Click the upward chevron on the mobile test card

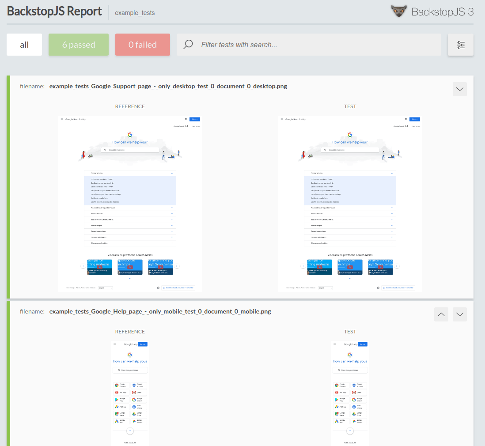[441, 314]
